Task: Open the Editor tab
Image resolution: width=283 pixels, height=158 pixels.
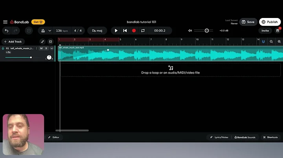Action: click(x=54, y=137)
